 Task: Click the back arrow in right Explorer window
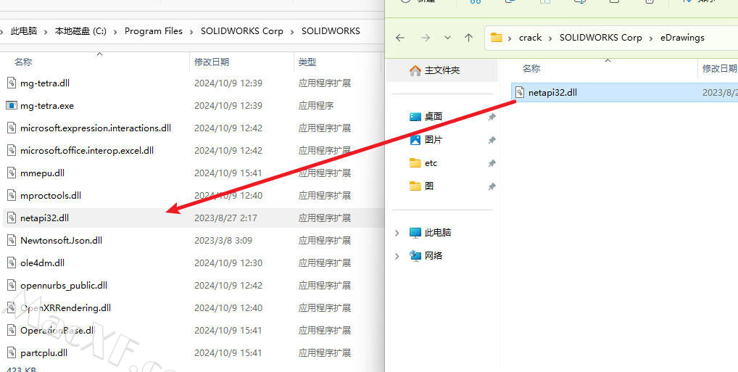[400, 38]
